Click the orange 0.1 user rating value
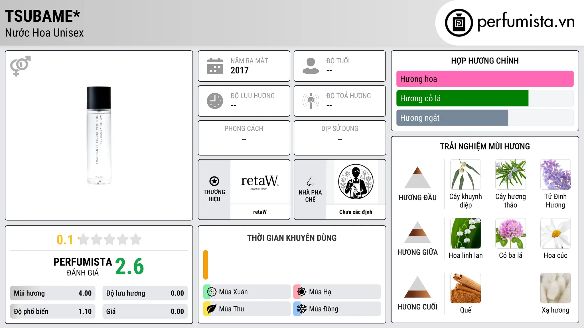 [x=65, y=240]
